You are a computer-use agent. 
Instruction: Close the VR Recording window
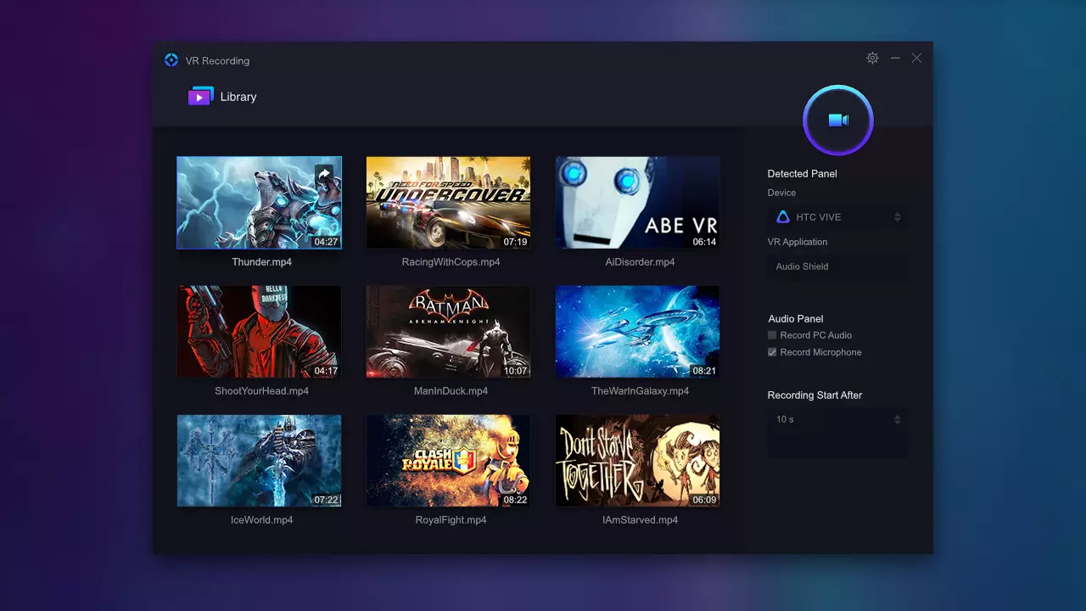tap(916, 59)
